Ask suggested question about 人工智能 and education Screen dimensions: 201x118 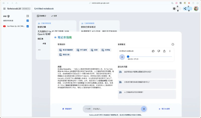tap(147, 94)
